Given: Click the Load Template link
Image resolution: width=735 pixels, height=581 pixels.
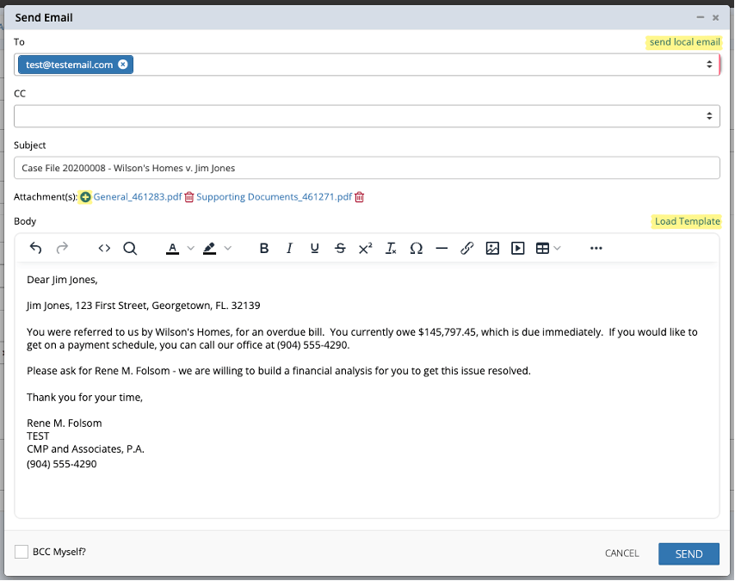Looking at the screenshot, I should click(687, 221).
